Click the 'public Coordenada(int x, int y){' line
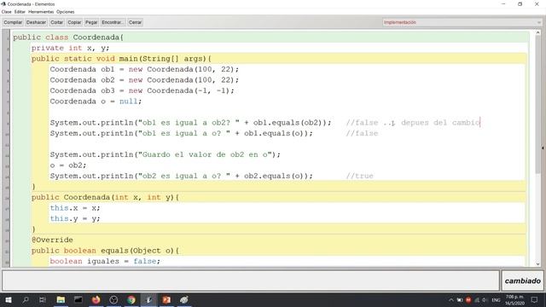Screen dimensions: 546x307 (x=105, y=197)
